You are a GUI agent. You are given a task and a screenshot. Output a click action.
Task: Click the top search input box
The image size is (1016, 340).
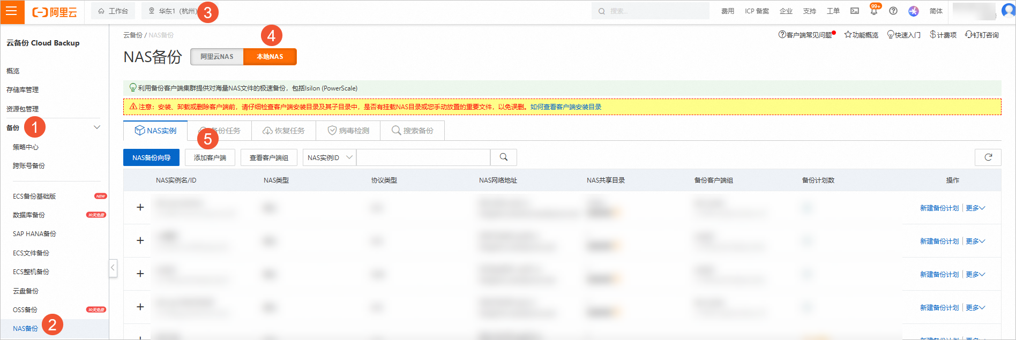coord(651,11)
